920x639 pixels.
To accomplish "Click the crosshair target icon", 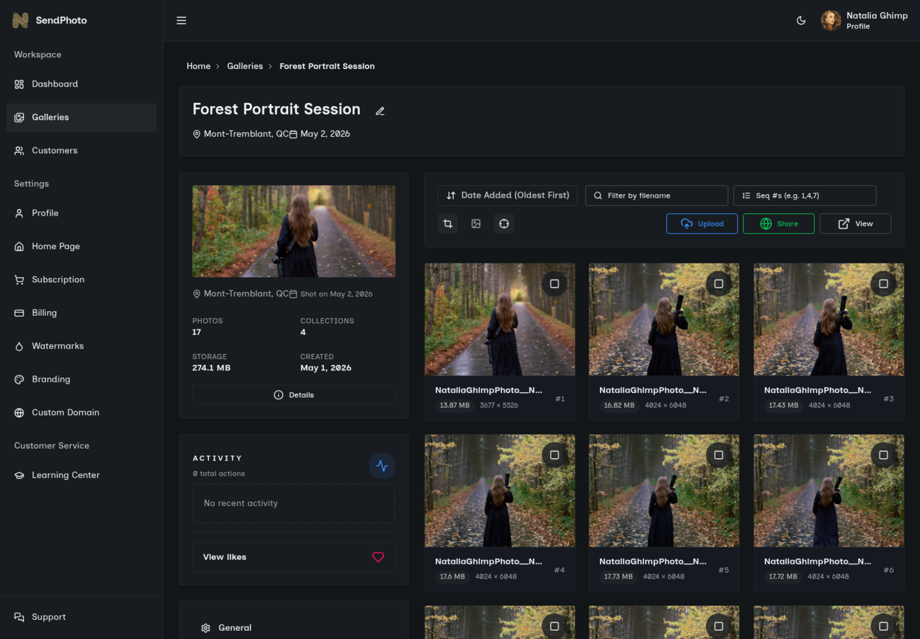I will 504,224.
